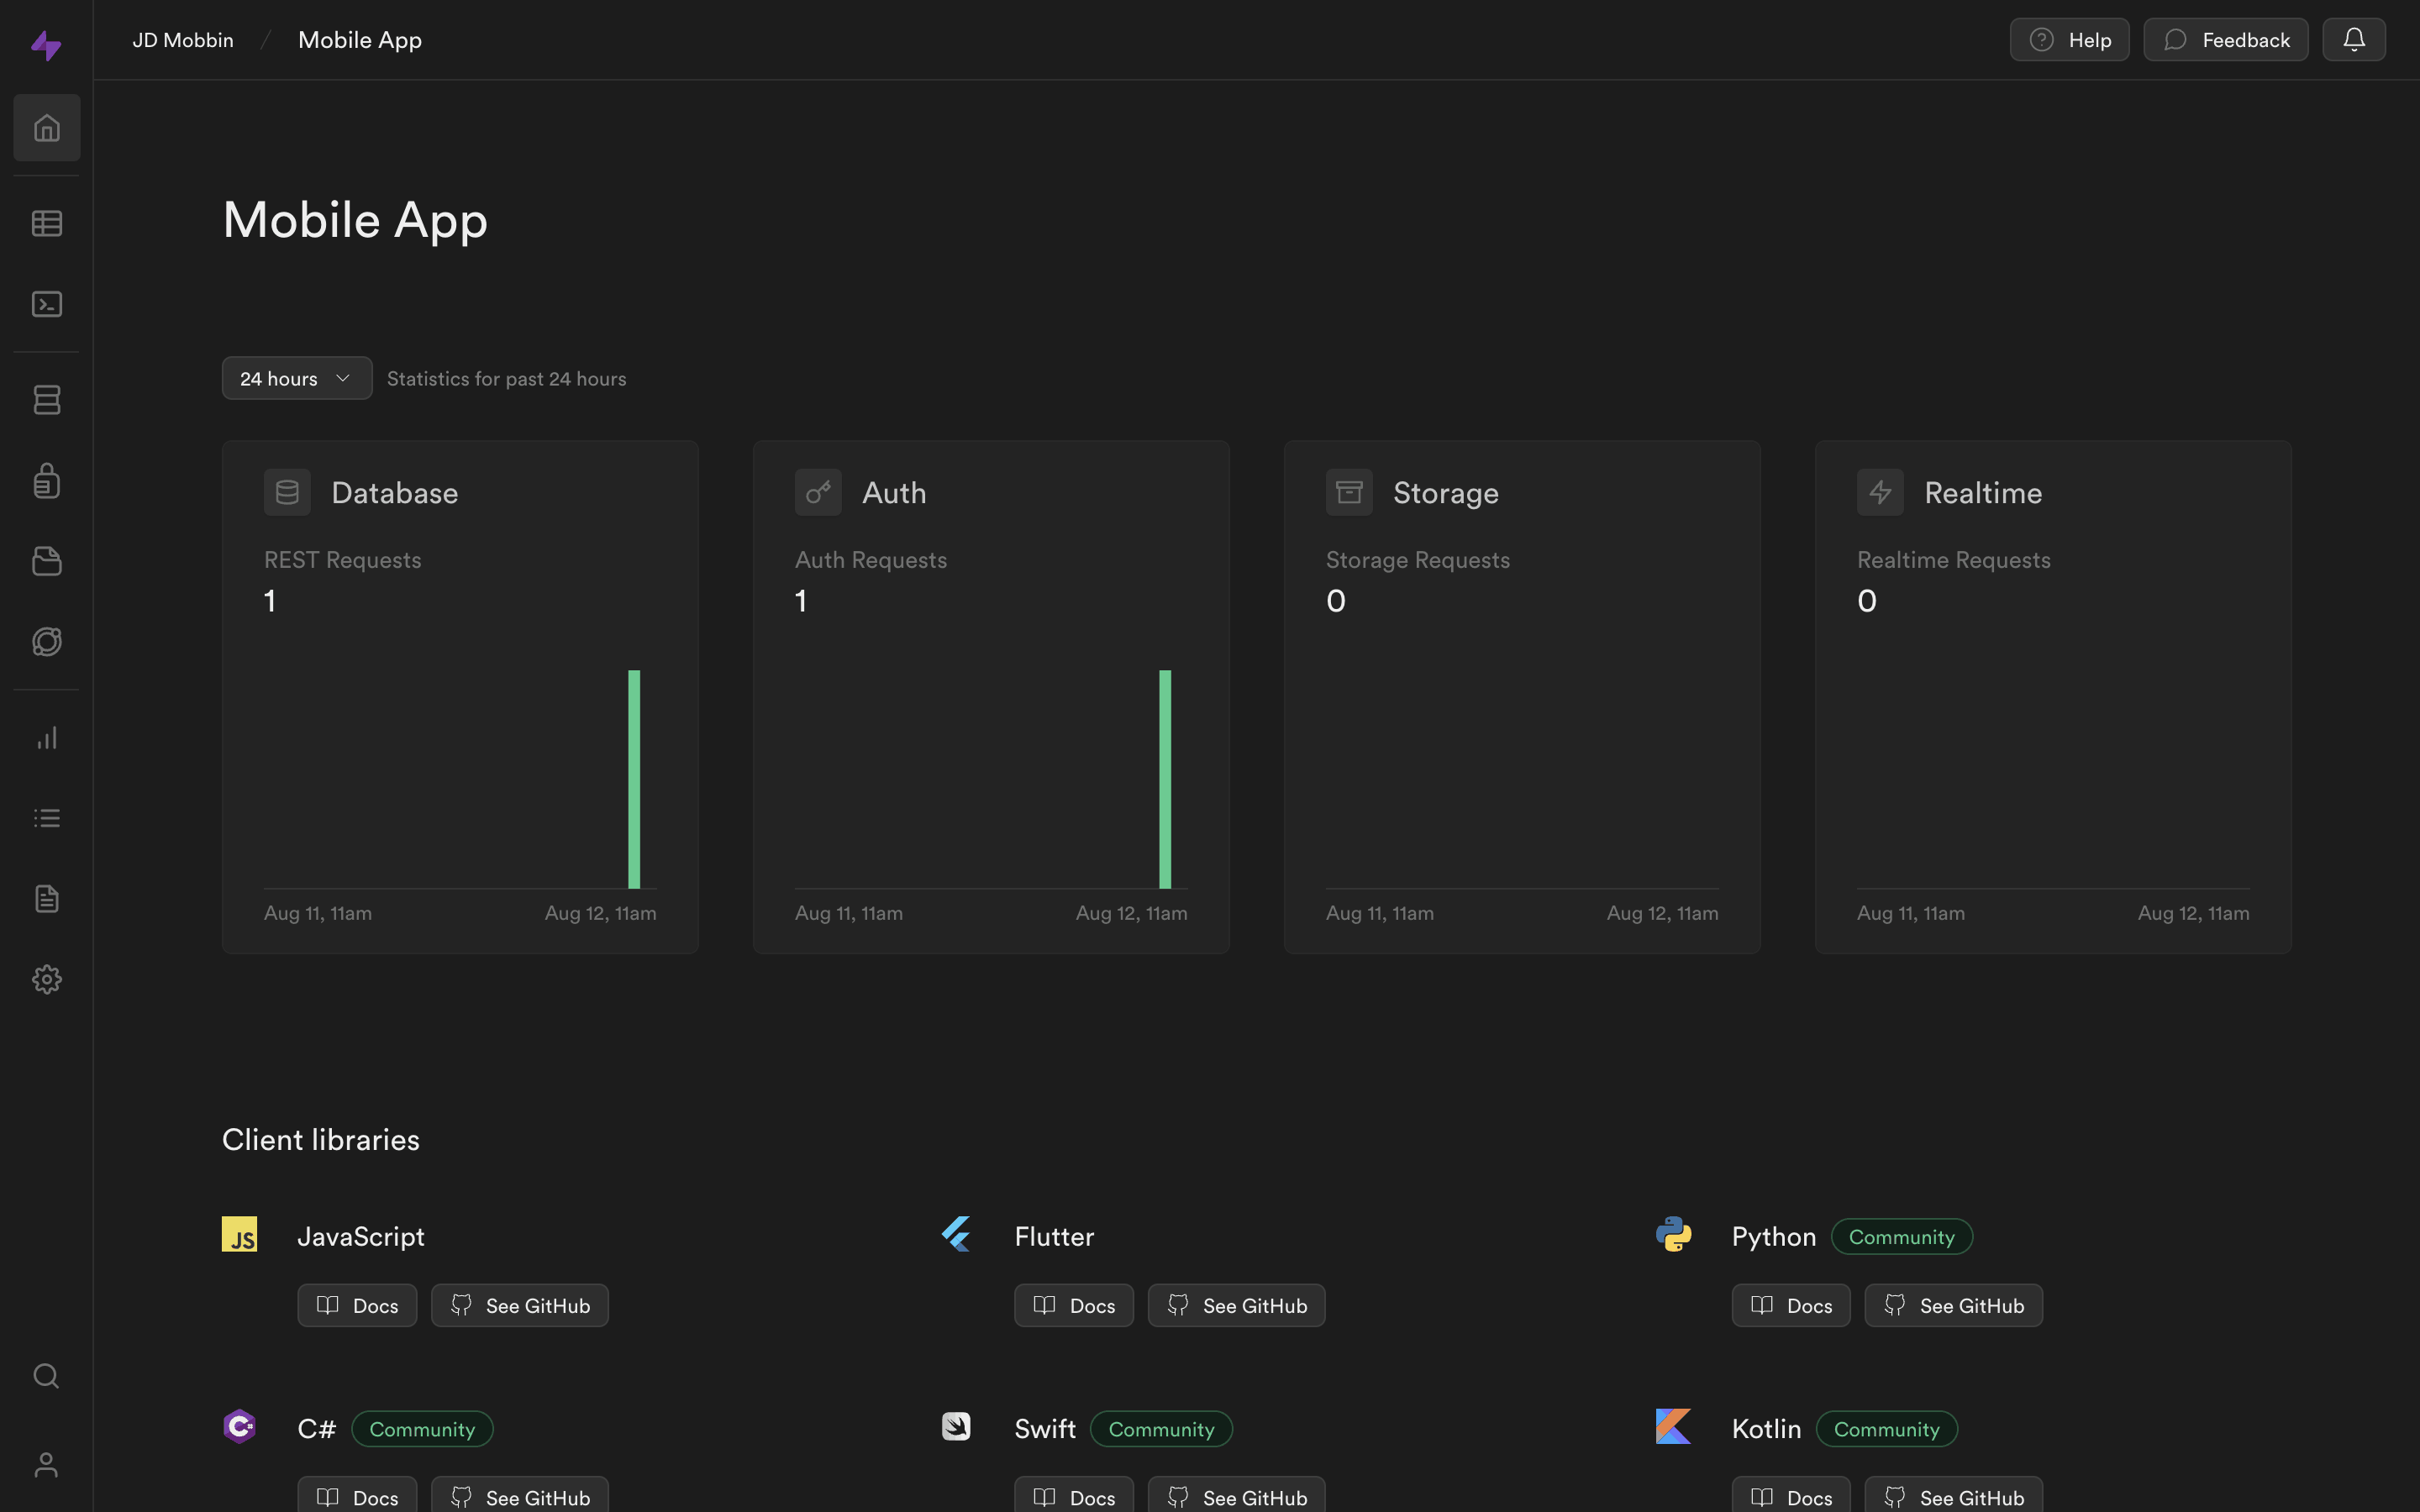
Task: Open the Storage folder icon in sidebar
Action: point(46,561)
